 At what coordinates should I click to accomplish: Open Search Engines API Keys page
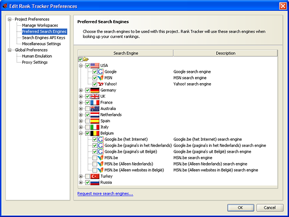(44, 38)
